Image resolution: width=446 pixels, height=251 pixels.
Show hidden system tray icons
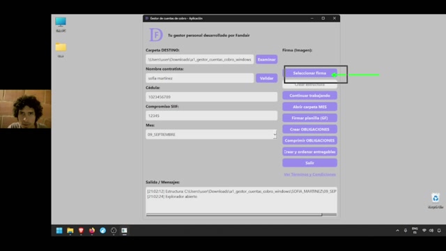click(397, 231)
